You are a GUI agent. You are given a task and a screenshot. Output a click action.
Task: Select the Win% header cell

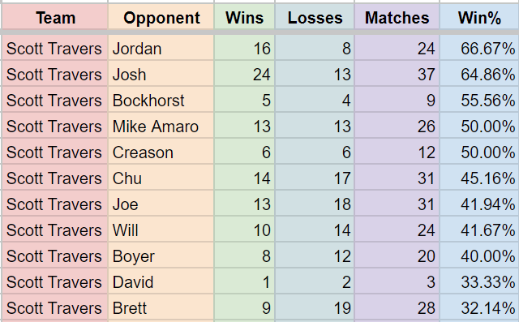[479, 17]
